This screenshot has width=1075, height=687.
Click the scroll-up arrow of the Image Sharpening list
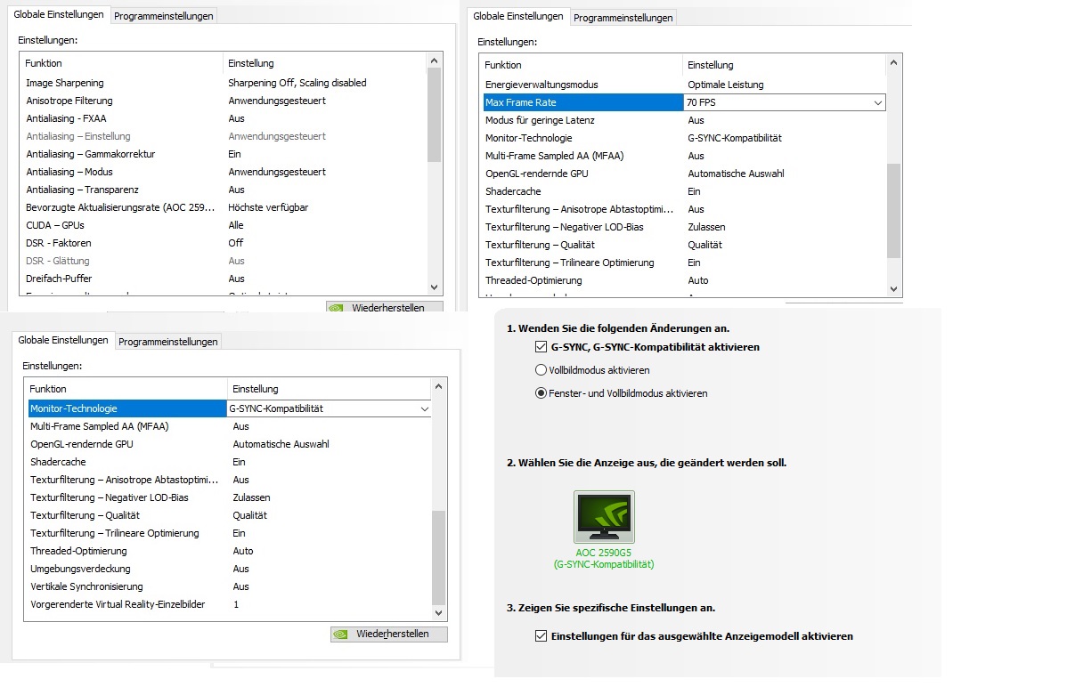click(x=435, y=61)
